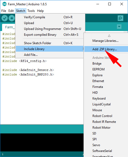Include the SD library
Viewport: 128px width, 157px height.
pos(106,133)
